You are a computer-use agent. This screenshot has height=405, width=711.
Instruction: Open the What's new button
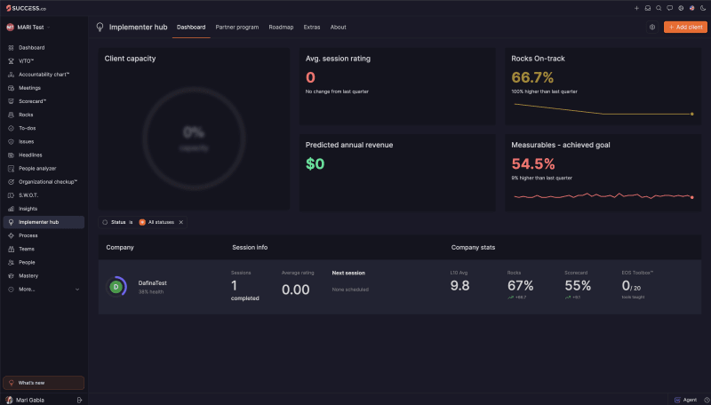tap(44, 383)
